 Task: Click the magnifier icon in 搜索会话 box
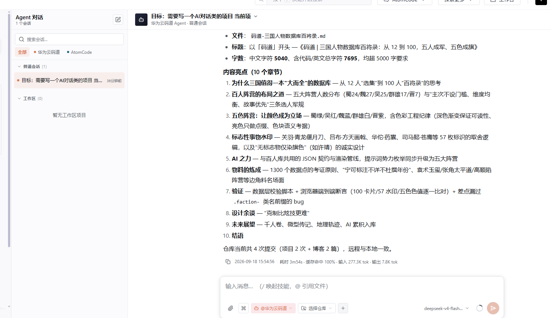(x=21, y=39)
